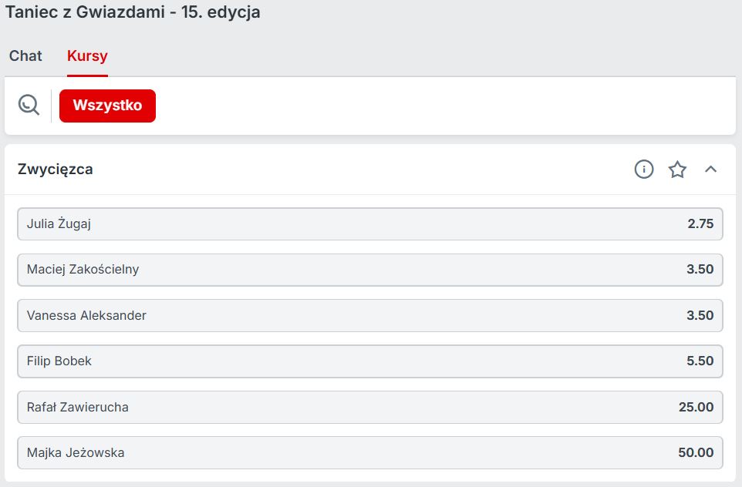This screenshot has height=487, width=742.
Task: Select the red Wszystko filter button
Action: (107, 106)
